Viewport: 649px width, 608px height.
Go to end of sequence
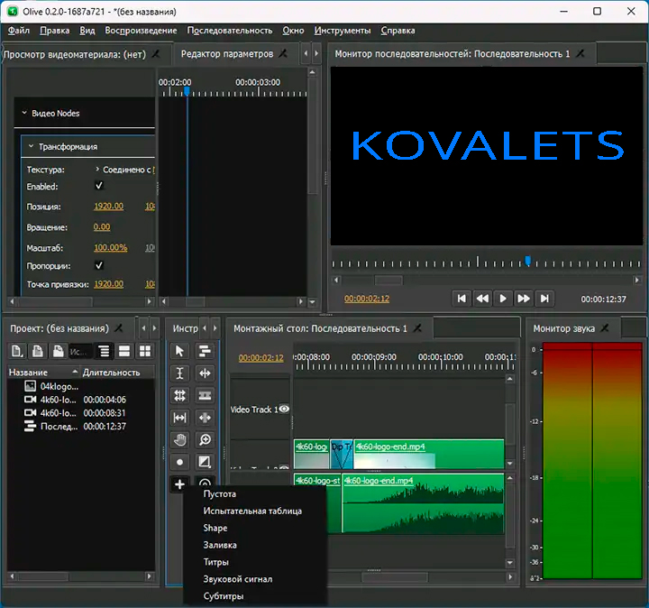click(x=544, y=299)
